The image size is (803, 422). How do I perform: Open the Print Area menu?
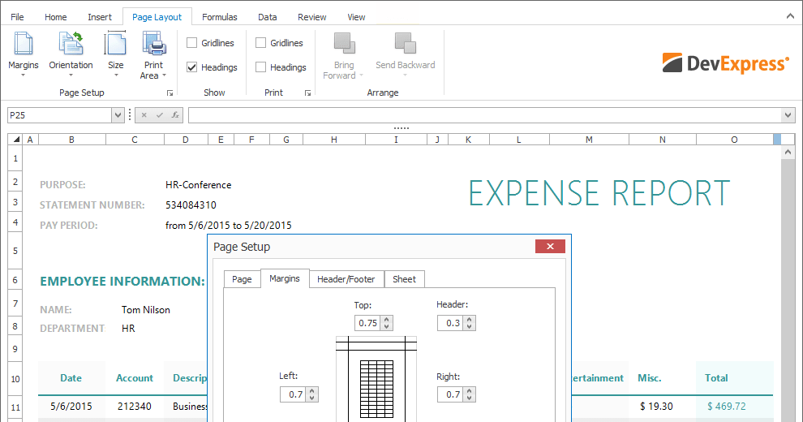[x=153, y=54]
